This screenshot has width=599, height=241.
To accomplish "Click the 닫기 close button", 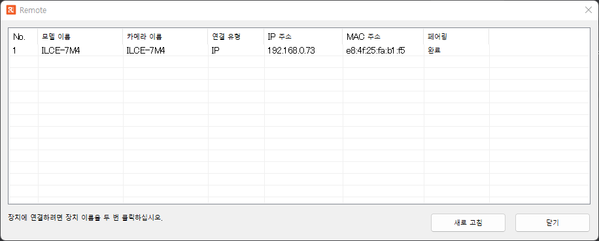I will coord(552,223).
